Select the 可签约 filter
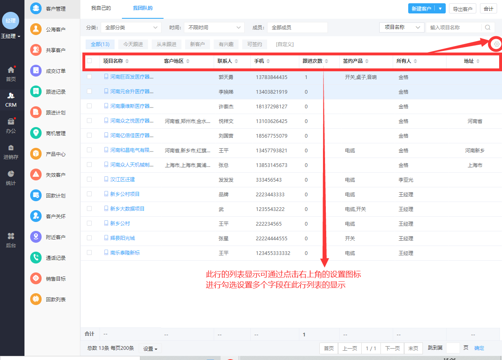The image size is (502, 360). 254,44
